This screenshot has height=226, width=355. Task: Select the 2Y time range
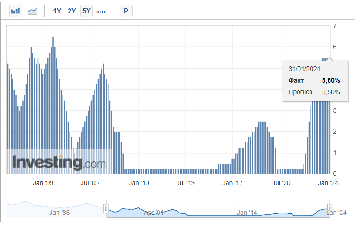[x=71, y=11]
